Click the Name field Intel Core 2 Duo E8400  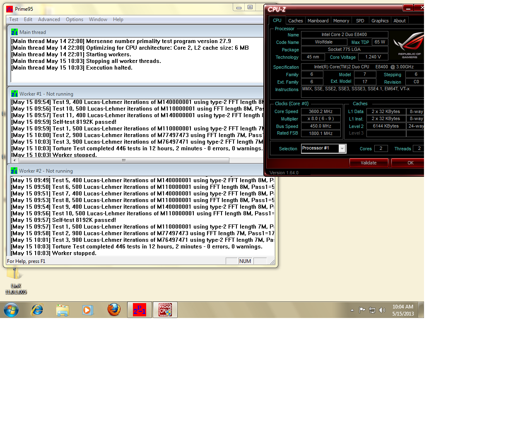coord(344,35)
